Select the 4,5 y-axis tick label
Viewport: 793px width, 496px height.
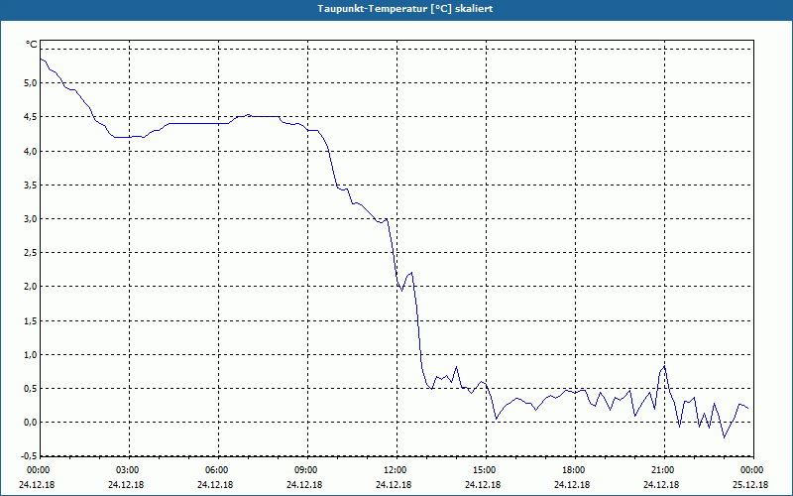[31, 117]
